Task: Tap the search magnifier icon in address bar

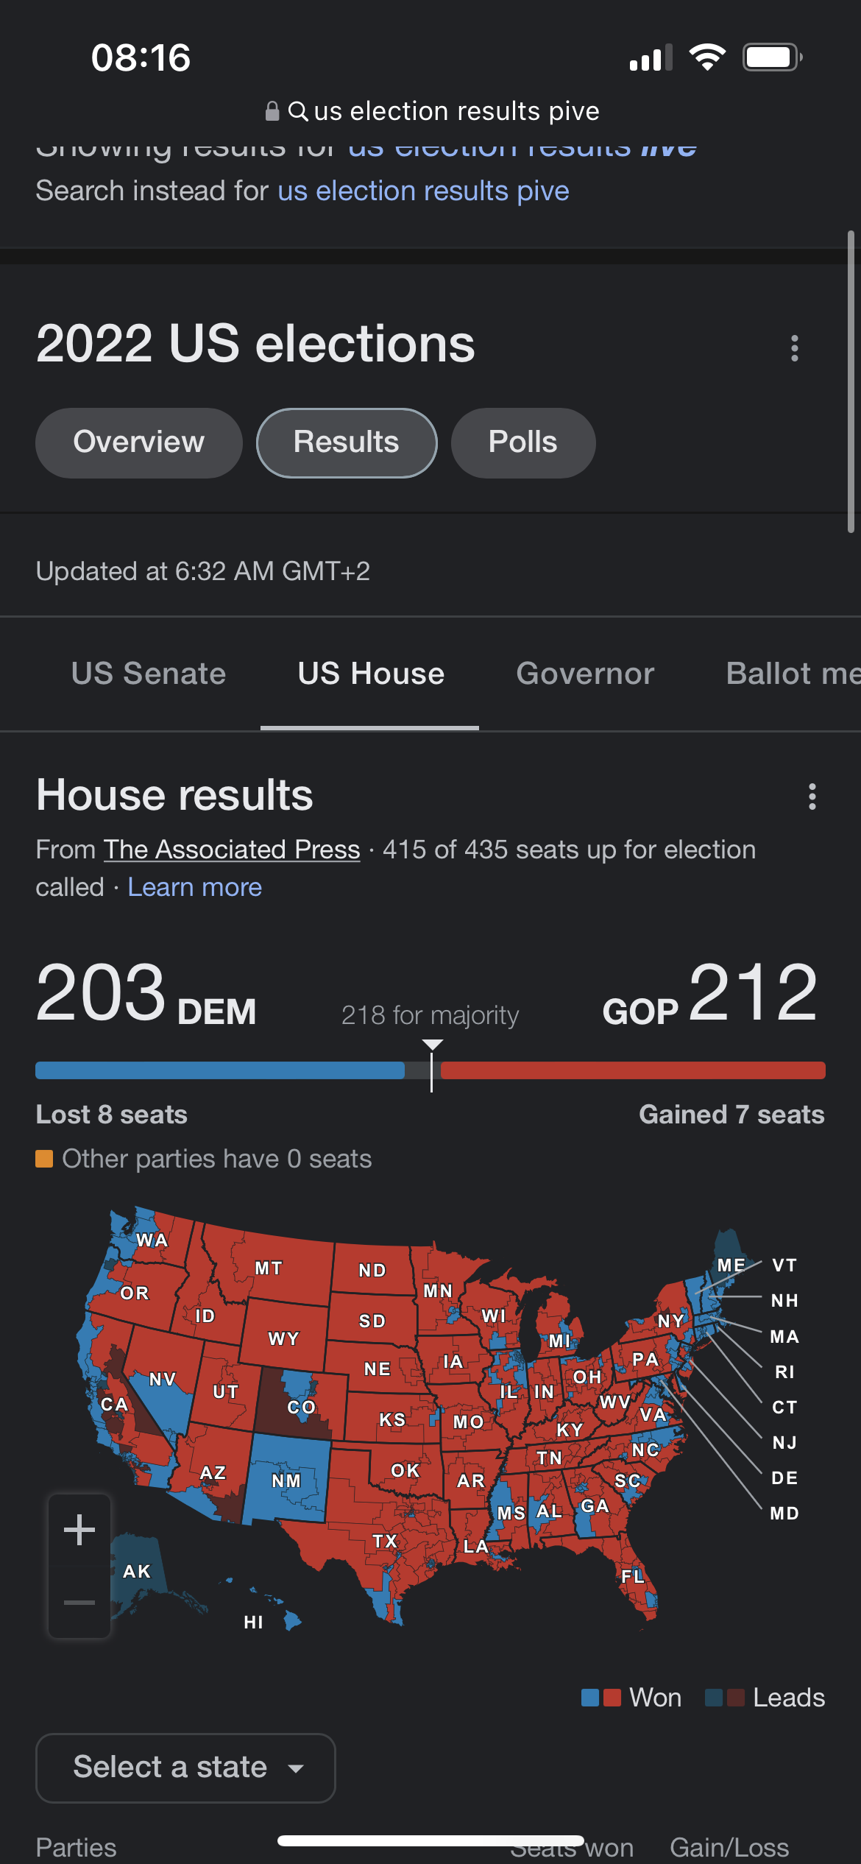Action: point(297,111)
